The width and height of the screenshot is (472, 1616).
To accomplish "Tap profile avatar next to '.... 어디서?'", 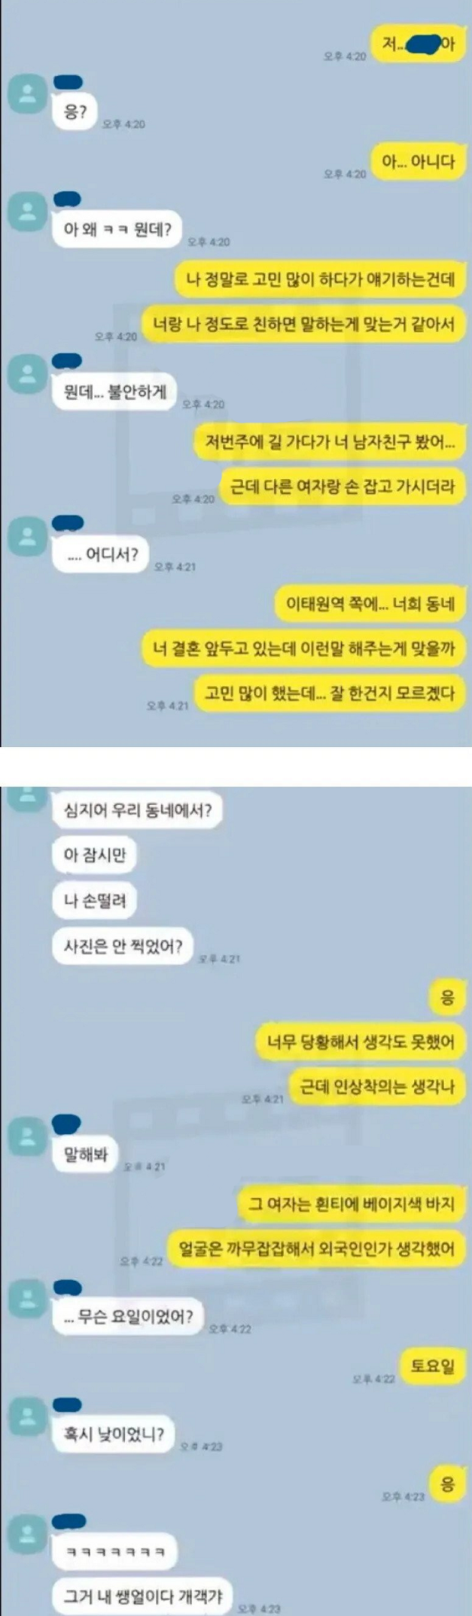I will (x=27, y=535).
